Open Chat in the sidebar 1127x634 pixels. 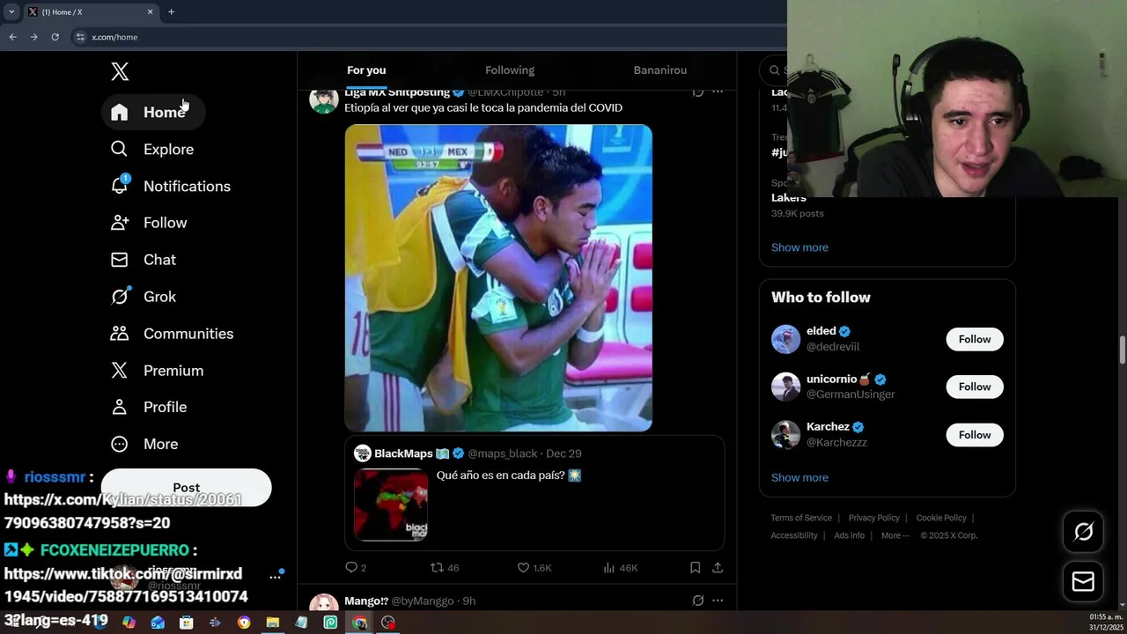(x=144, y=260)
